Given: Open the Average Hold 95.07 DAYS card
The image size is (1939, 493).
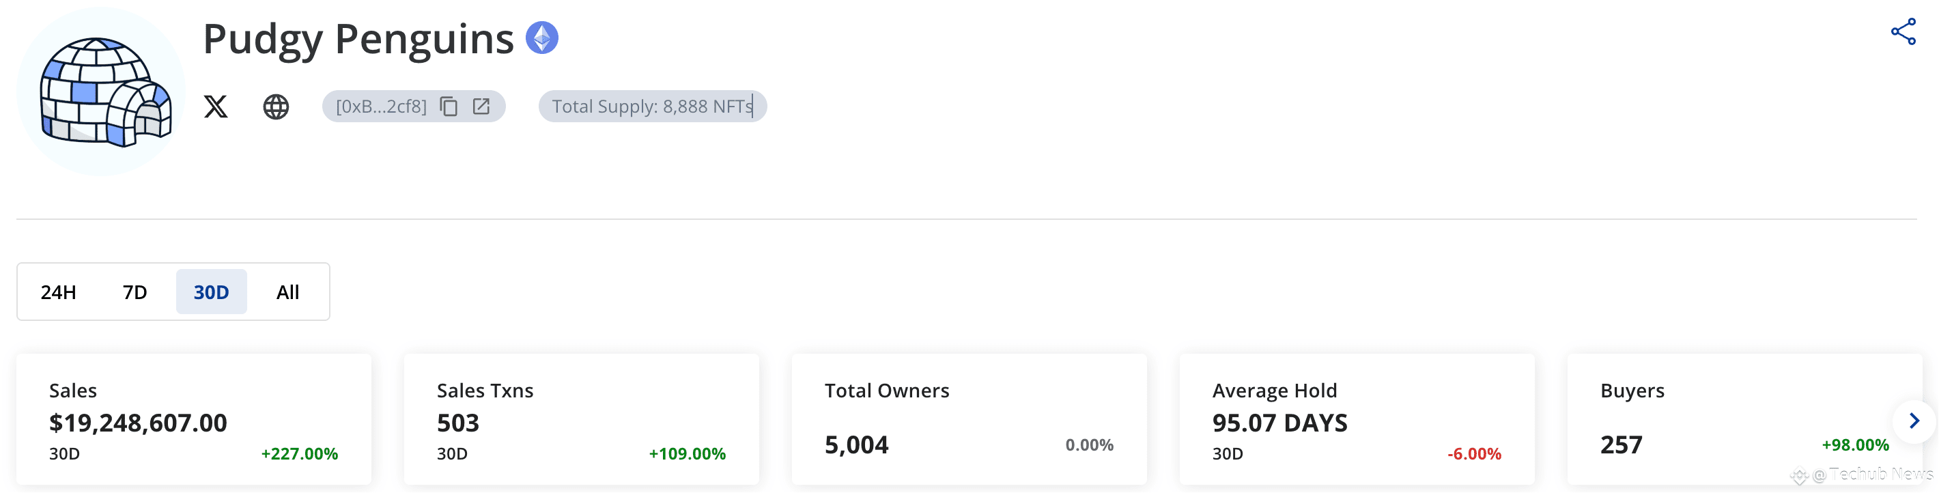Looking at the screenshot, I should (x=1357, y=420).
